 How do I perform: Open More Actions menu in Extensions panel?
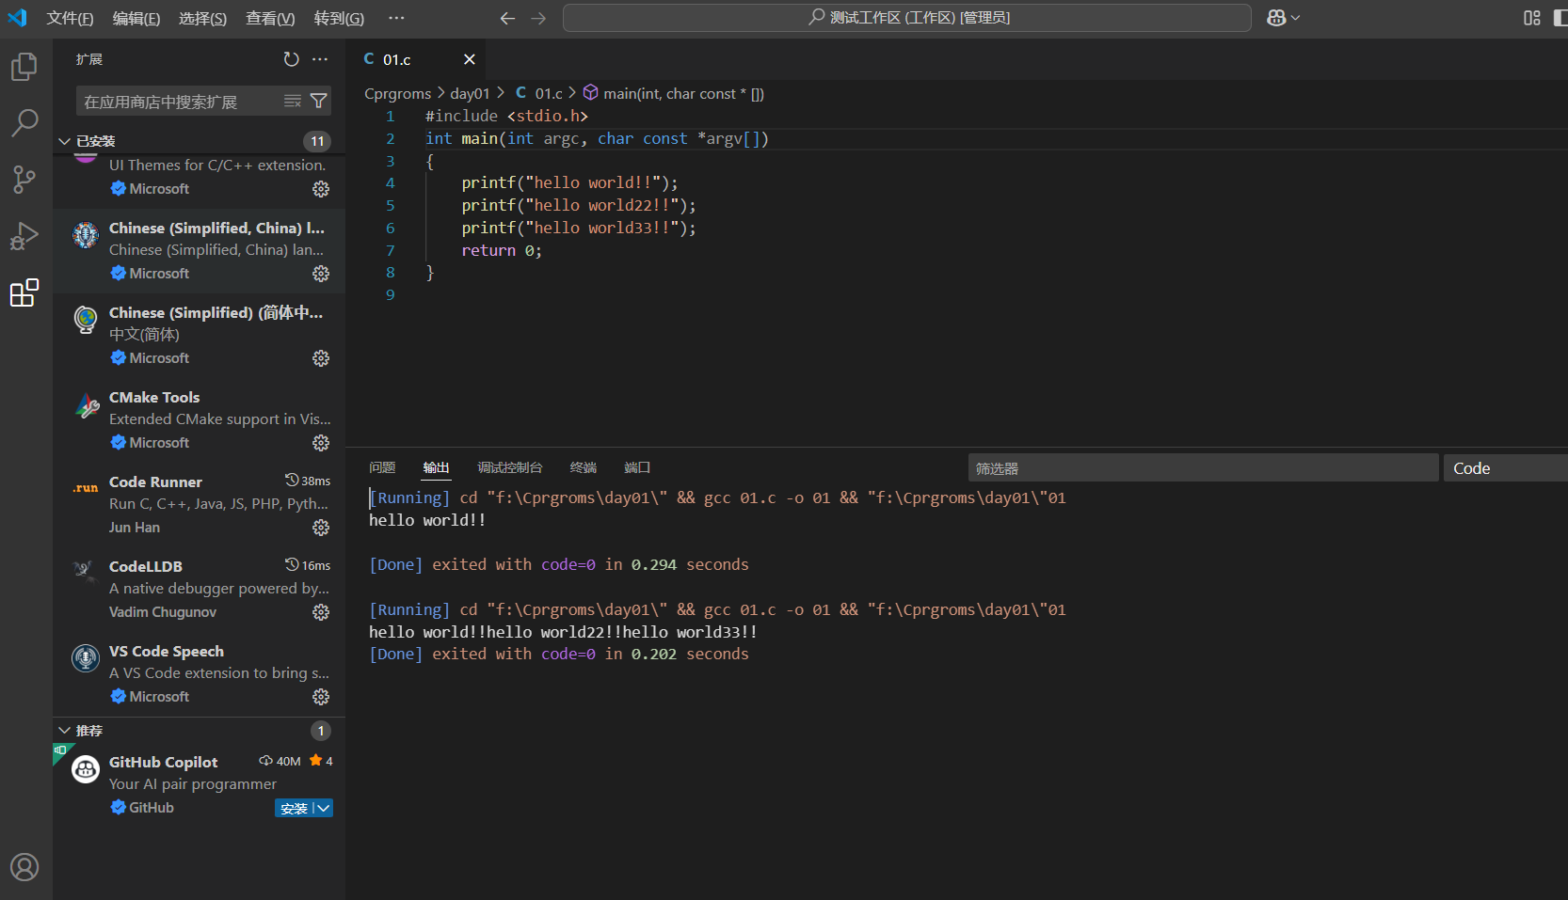[320, 58]
